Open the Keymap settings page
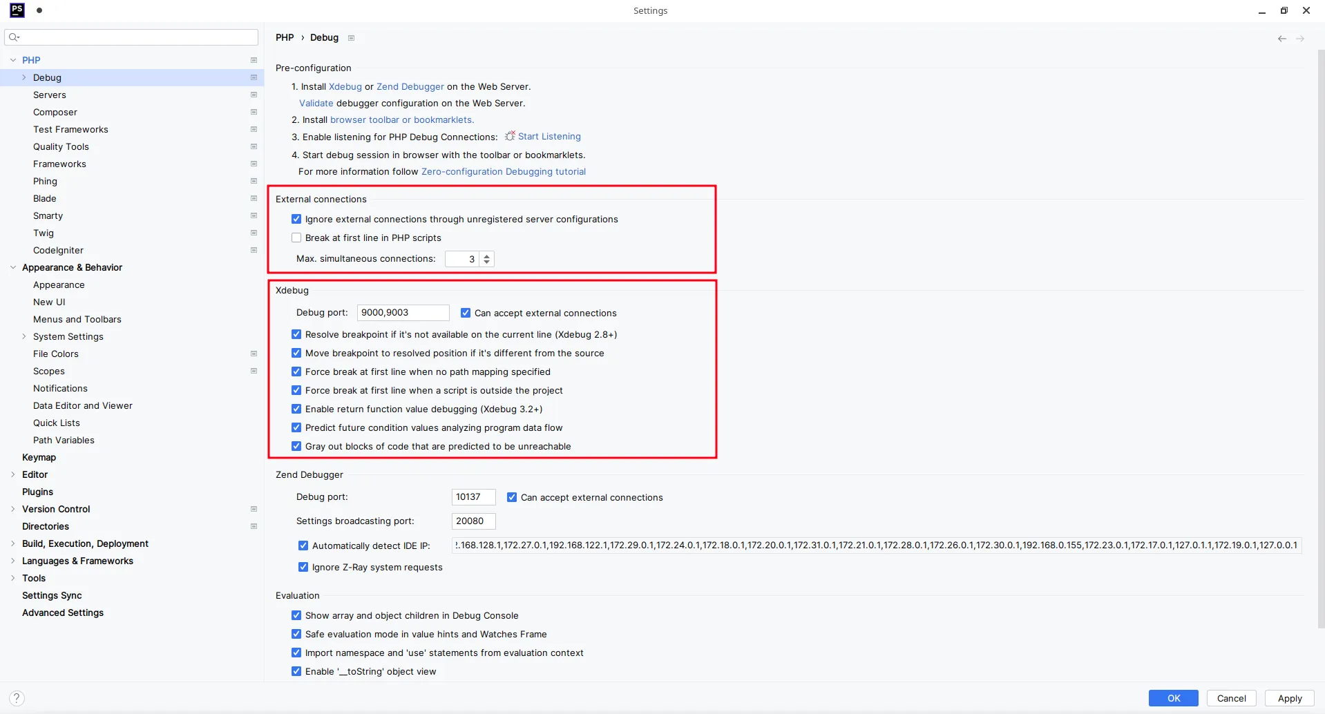 [x=39, y=457]
